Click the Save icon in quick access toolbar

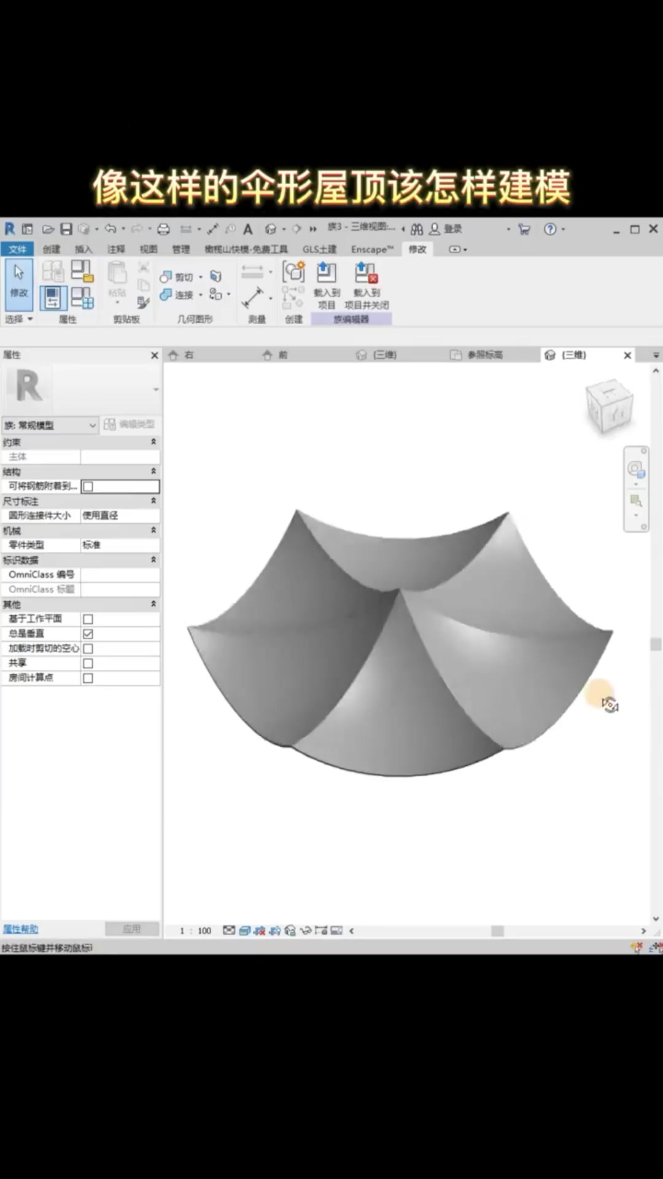66,229
